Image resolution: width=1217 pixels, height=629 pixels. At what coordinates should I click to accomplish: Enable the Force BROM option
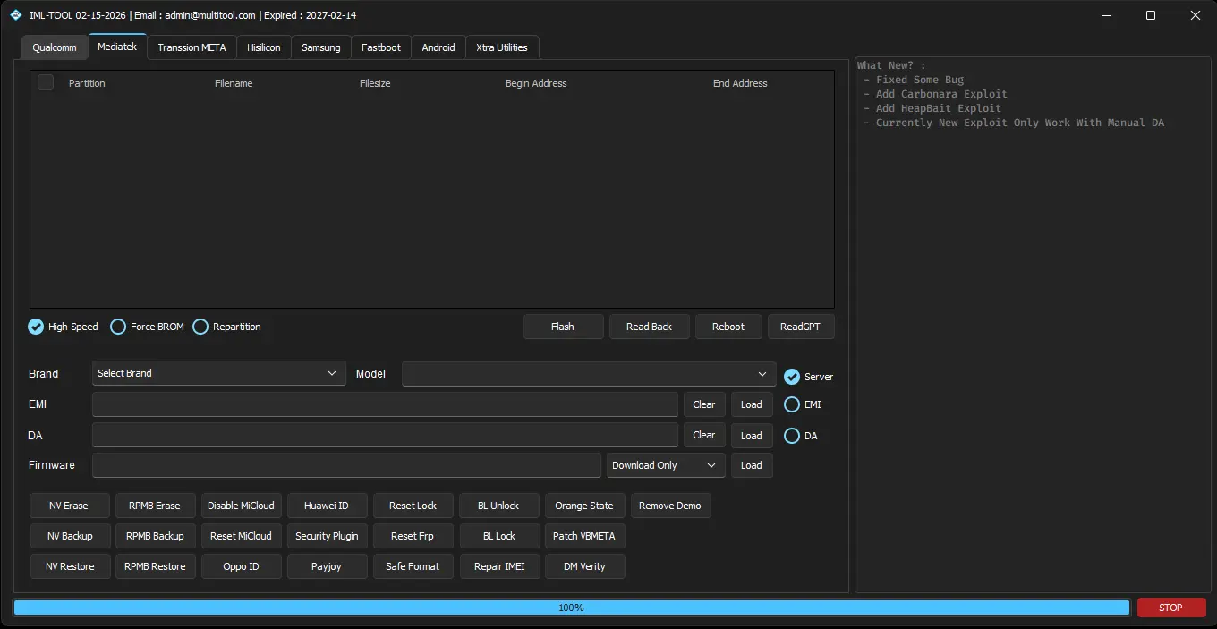118,327
